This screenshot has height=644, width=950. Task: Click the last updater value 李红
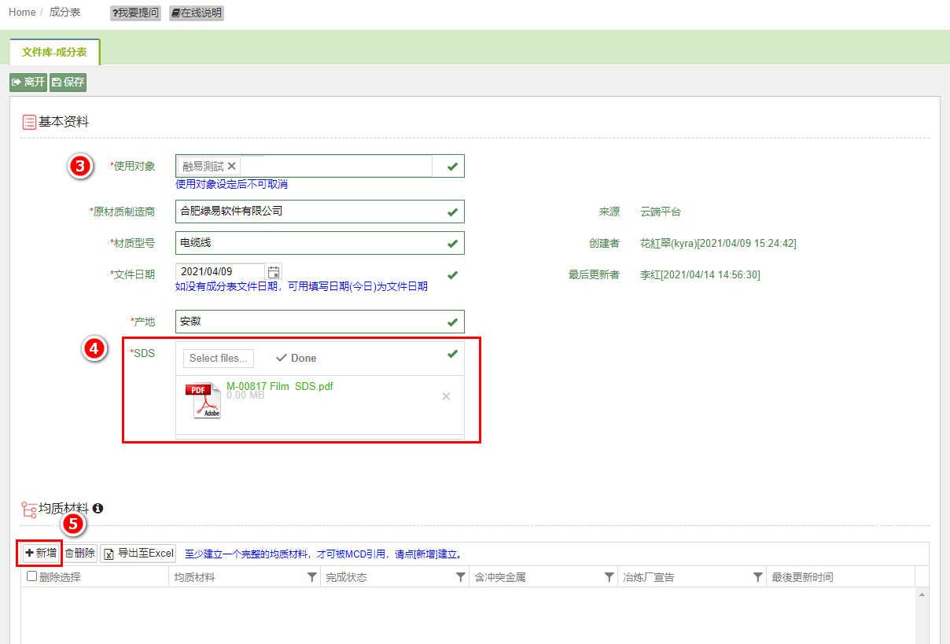(x=700, y=274)
